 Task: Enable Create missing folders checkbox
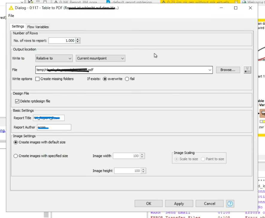tap(37, 79)
